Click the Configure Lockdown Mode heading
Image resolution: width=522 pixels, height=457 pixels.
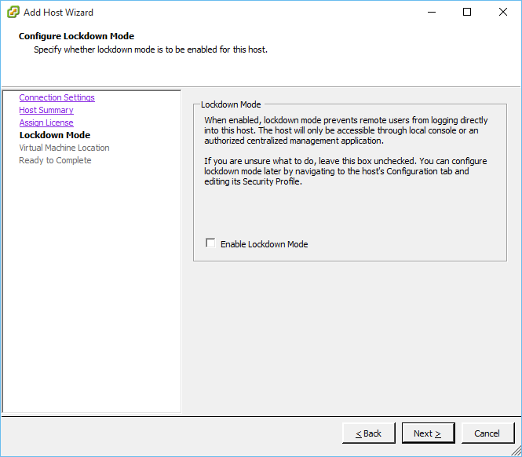77,36
